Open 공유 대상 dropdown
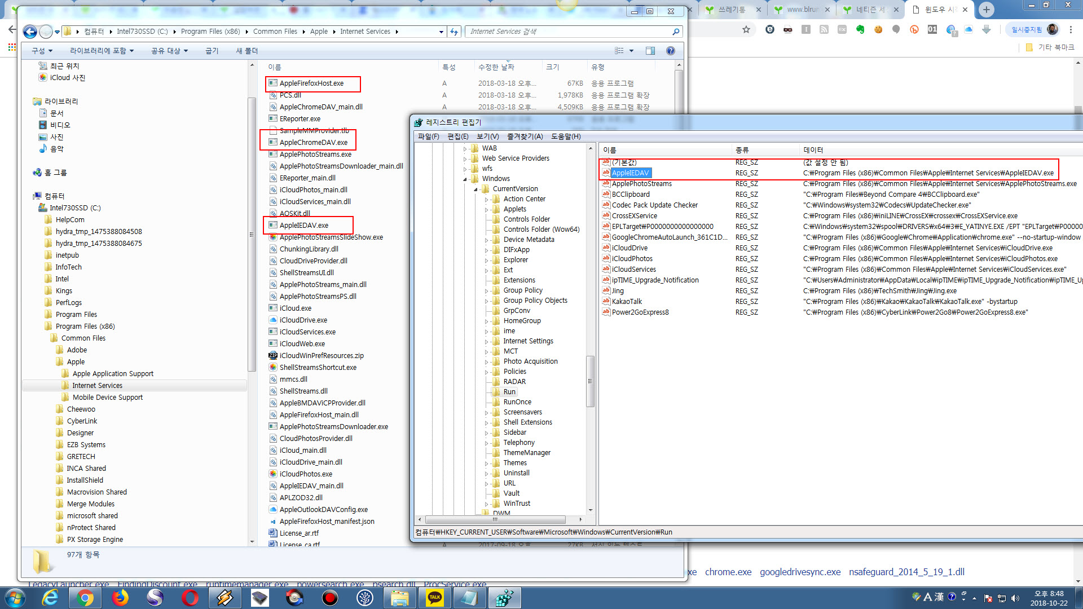This screenshot has width=1083, height=609. (169, 51)
